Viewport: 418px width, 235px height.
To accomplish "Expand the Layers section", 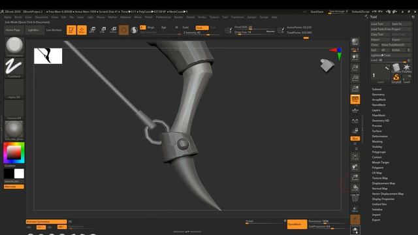I will [376, 110].
